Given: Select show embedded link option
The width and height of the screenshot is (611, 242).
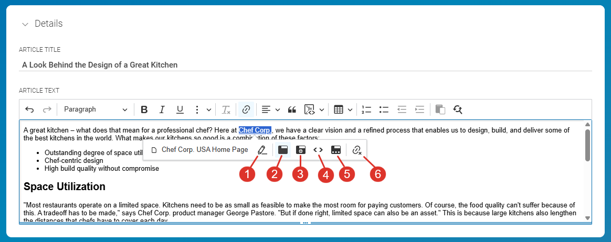Looking at the screenshot, I should pos(318,150).
